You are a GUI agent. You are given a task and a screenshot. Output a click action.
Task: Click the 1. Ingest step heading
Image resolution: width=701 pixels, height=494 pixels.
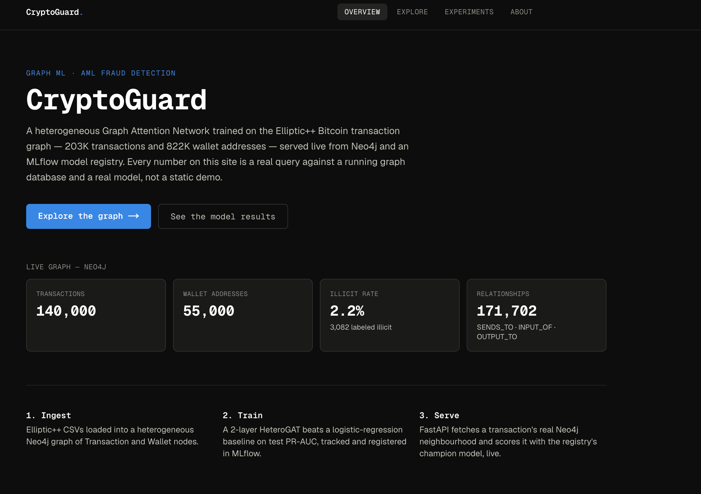[x=48, y=415]
